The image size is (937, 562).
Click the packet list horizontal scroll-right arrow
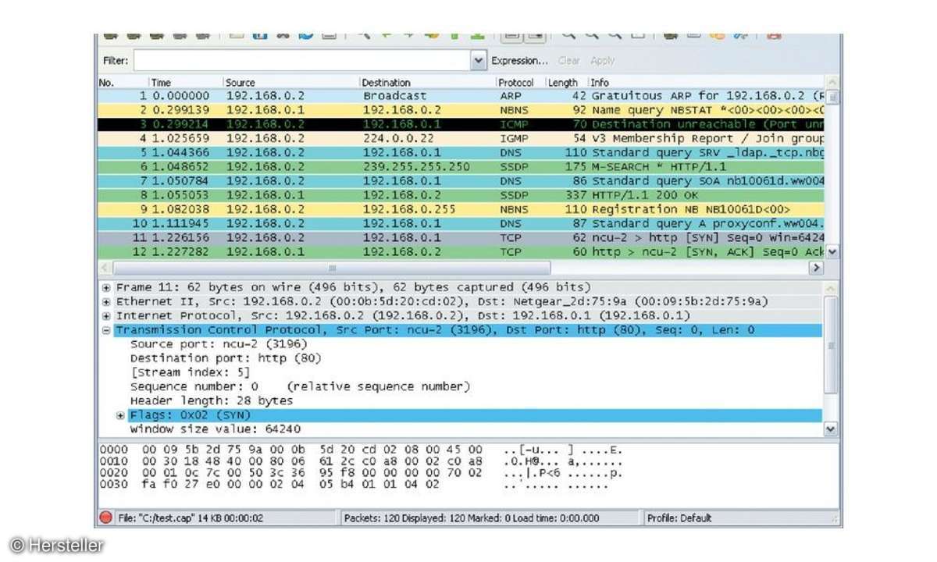click(818, 267)
